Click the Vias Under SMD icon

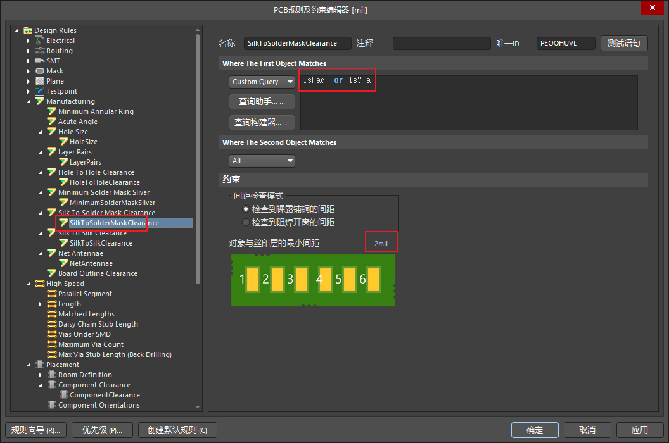[51, 334]
